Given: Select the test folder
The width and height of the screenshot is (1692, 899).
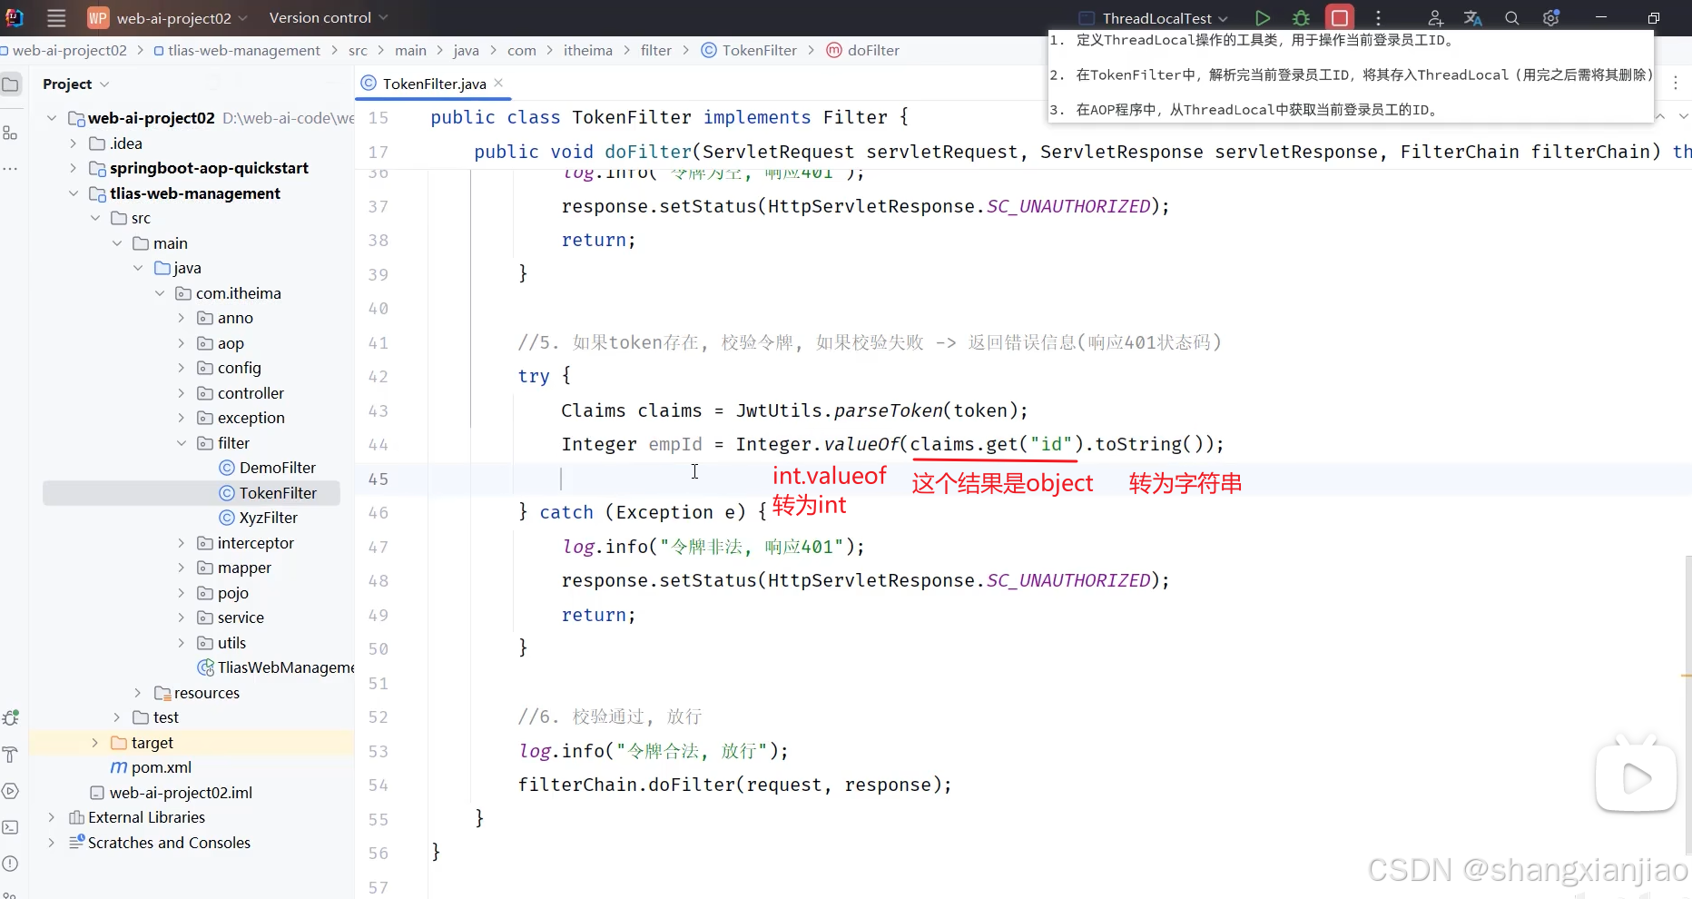Looking at the screenshot, I should tap(156, 717).
